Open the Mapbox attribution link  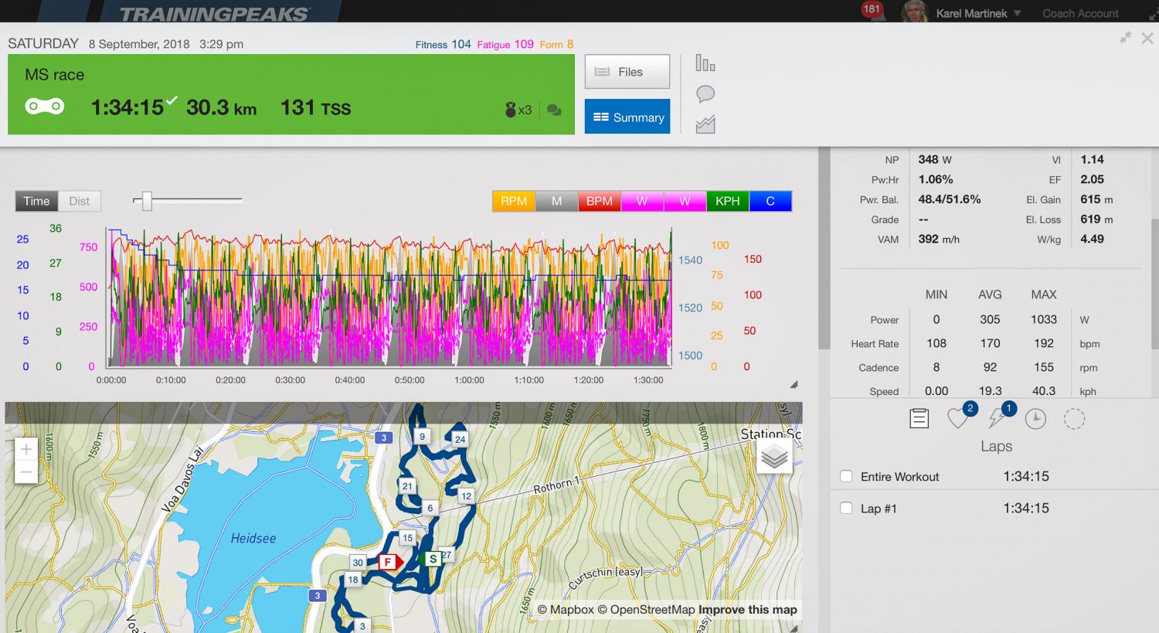(x=566, y=609)
